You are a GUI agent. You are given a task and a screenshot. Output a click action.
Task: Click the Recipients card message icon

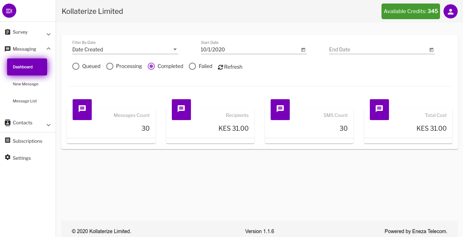click(x=181, y=109)
